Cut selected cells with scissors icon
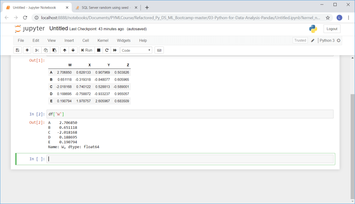The height and width of the screenshot is (204, 355). coord(37,50)
